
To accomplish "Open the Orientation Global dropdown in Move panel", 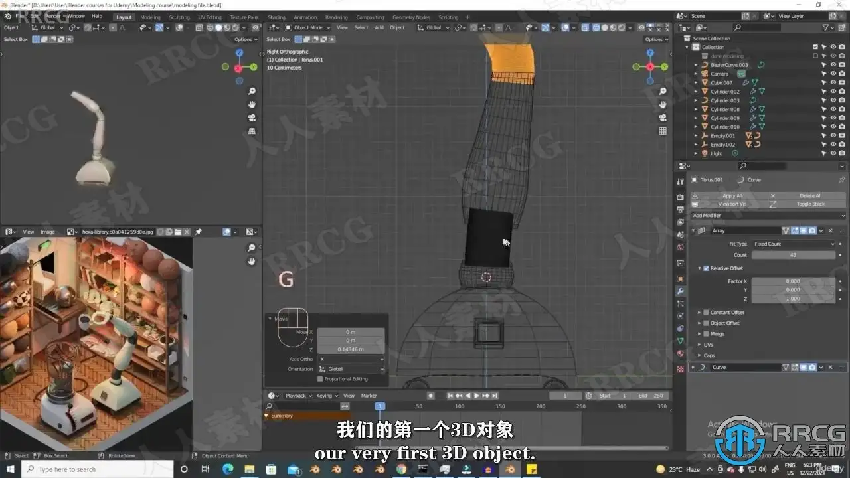I will [x=351, y=369].
